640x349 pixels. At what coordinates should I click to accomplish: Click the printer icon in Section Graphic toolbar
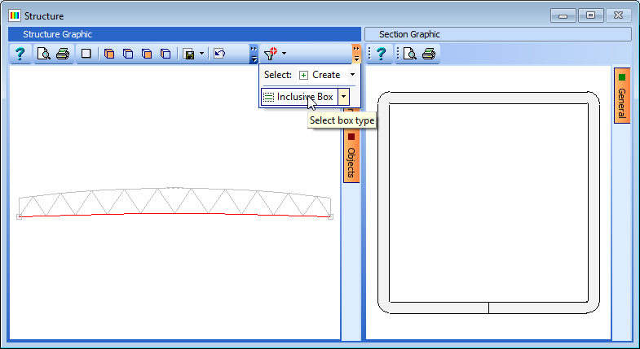(x=429, y=54)
